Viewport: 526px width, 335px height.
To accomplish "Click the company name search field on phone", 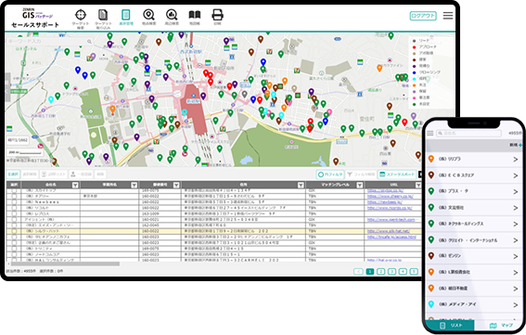I will click(x=468, y=134).
